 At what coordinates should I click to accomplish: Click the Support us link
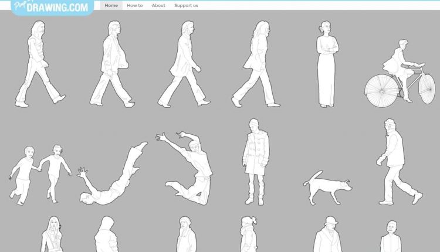(186, 5)
